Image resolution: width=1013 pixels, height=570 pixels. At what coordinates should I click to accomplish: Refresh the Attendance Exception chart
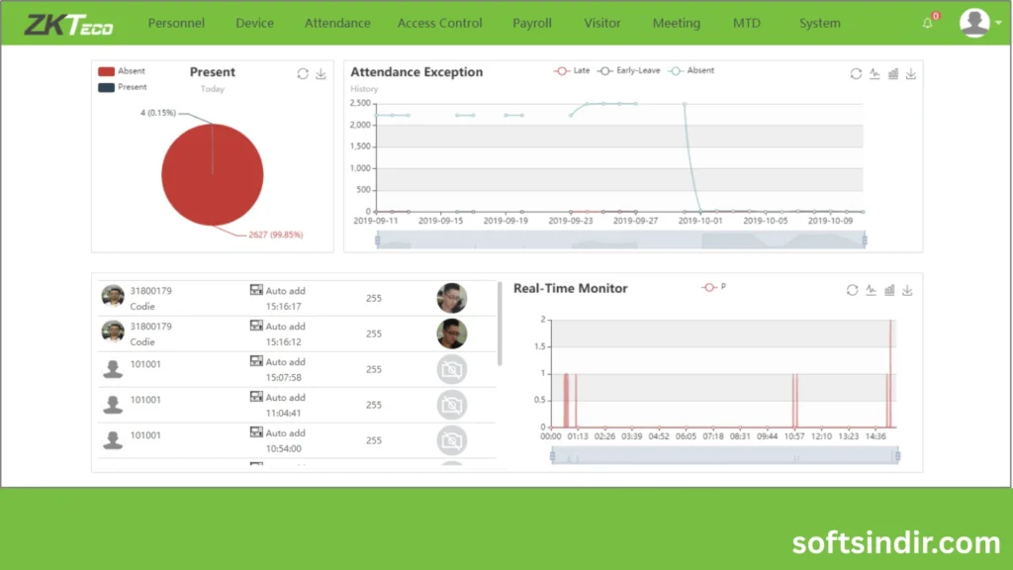[x=857, y=74]
